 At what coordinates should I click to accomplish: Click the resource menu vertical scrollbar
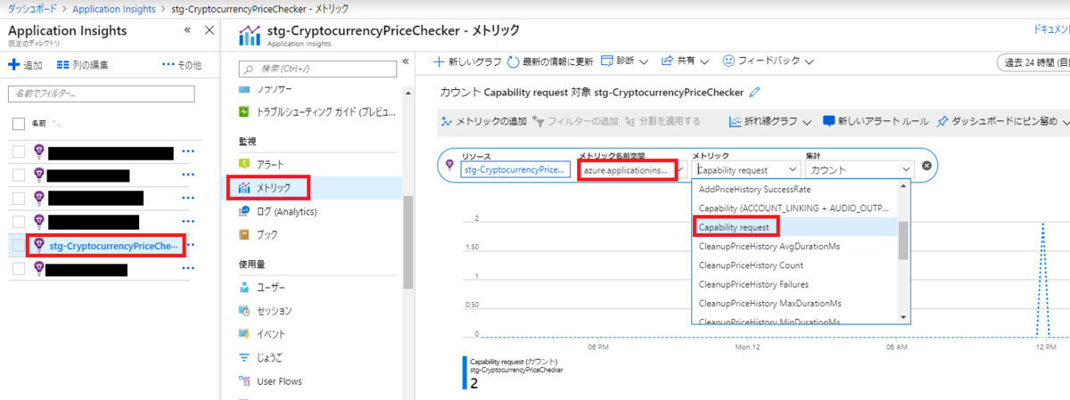click(x=408, y=241)
